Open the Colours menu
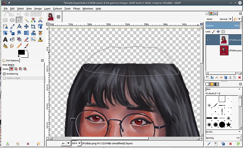The image size is (243, 148). (x=57, y=9)
